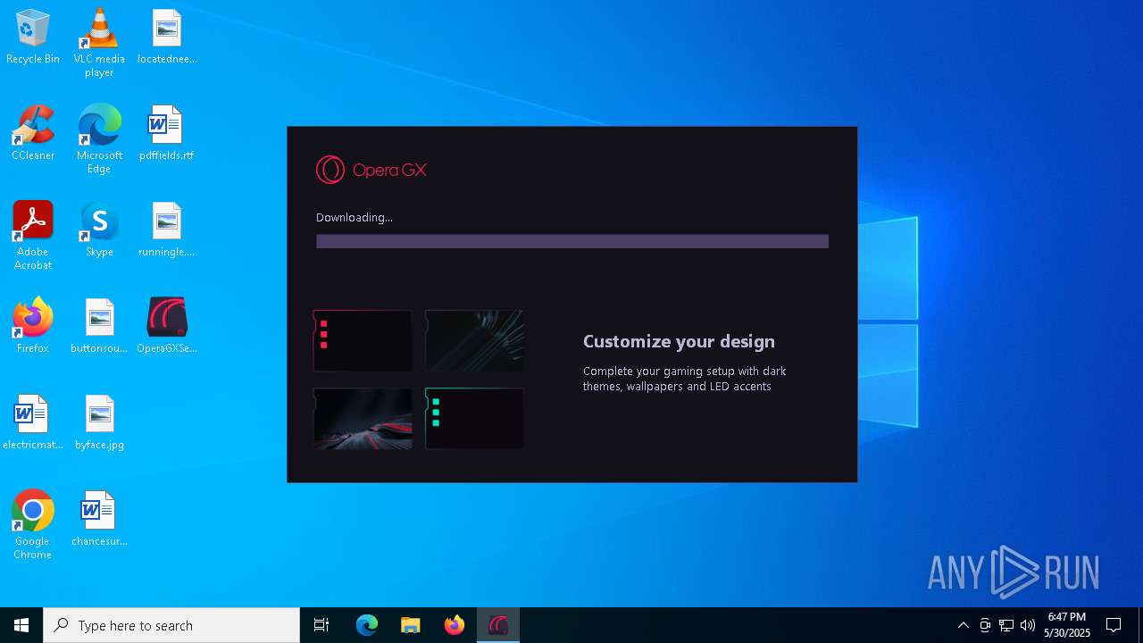Open the Recycle Bin desktop icon

33,37
